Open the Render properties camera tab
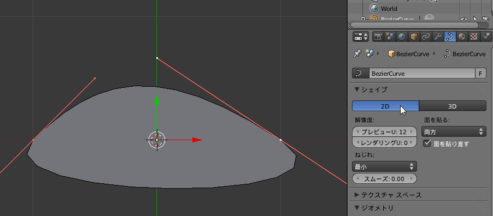This screenshot has width=493, height=216. tap(378, 37)
